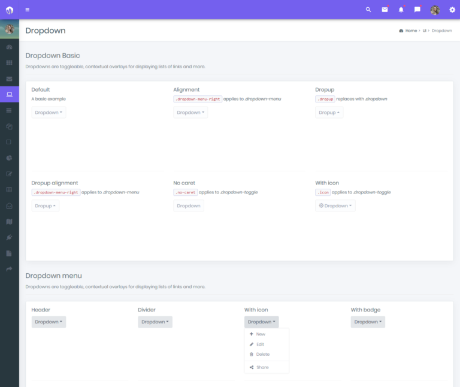Choose Share from the open menu
This screenshot has height=387, width=460.
point(267,367)
